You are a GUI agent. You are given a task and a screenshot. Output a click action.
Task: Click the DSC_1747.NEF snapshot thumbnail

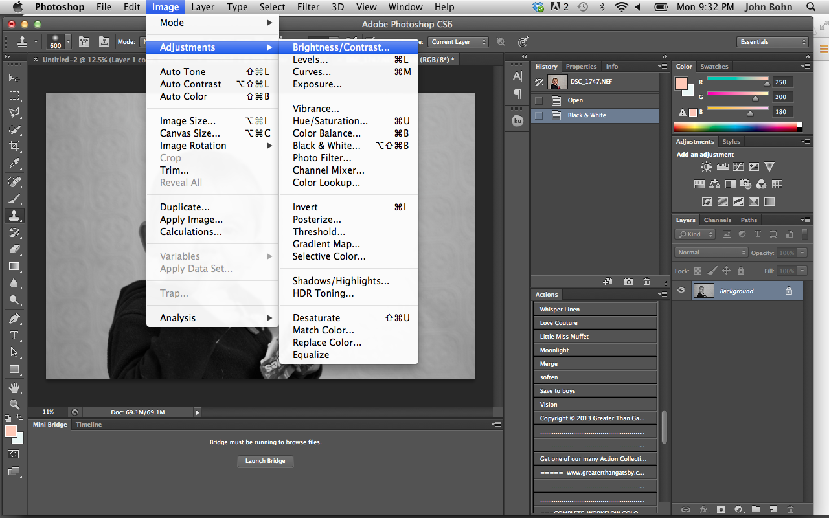coord(557,82)
